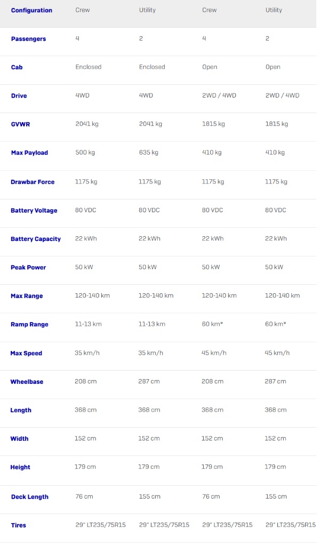Screen dimensions: 320x545
Task: Click the first 60 km* ramp range value
Action: click(212, 324)
